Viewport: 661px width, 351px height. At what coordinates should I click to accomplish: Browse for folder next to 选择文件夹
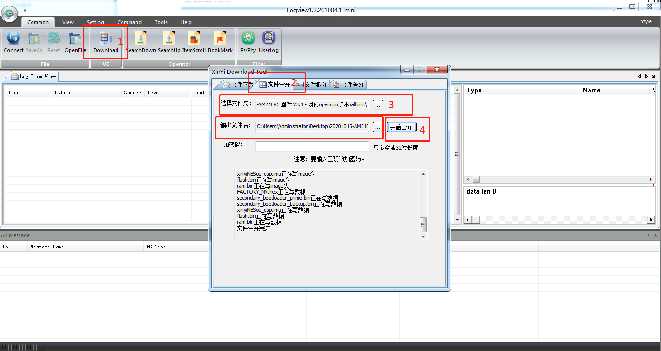pyautogui.click(x=378, y=105)
